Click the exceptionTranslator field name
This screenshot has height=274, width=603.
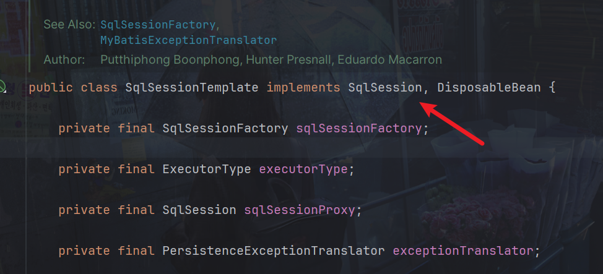pos(462,250)
